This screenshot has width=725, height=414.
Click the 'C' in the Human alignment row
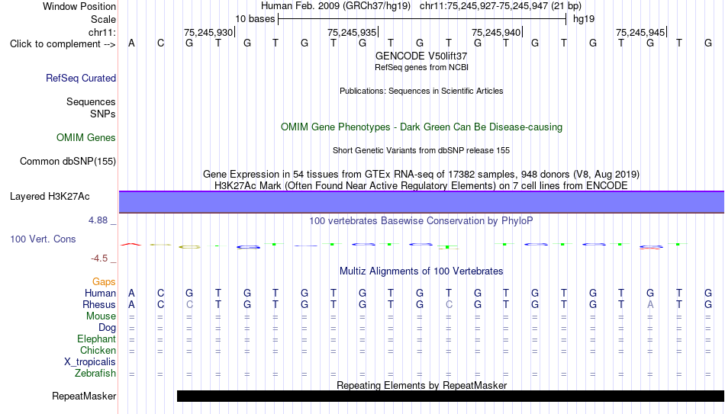pos(160,294)
